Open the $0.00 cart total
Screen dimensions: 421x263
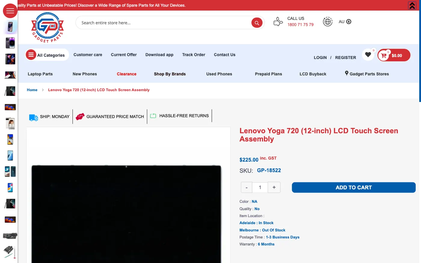pyautogui.click(x=397, y=56)
